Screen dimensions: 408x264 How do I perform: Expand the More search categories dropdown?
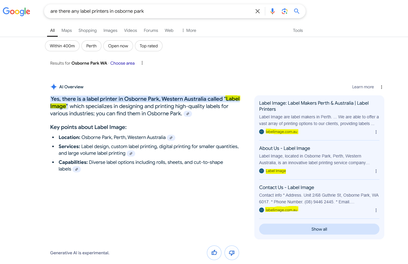coord(189,30)
